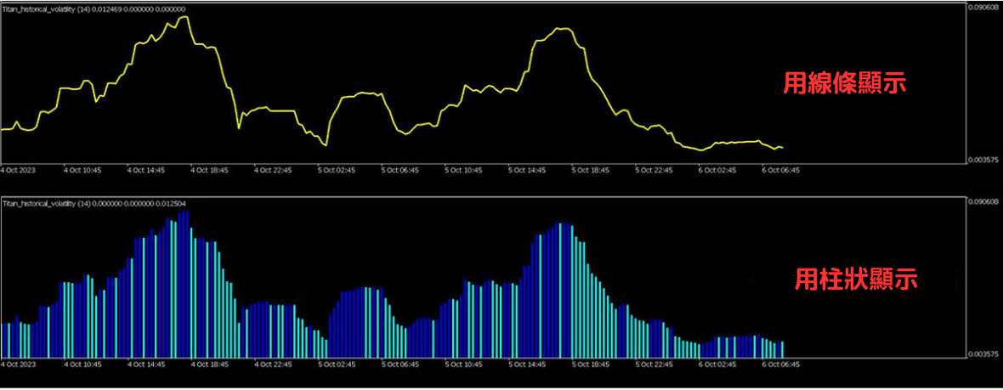Click the last cyan bar at the histogram's right end
Viewport: 1003px width, 390px height.
[x=782, y=349]
